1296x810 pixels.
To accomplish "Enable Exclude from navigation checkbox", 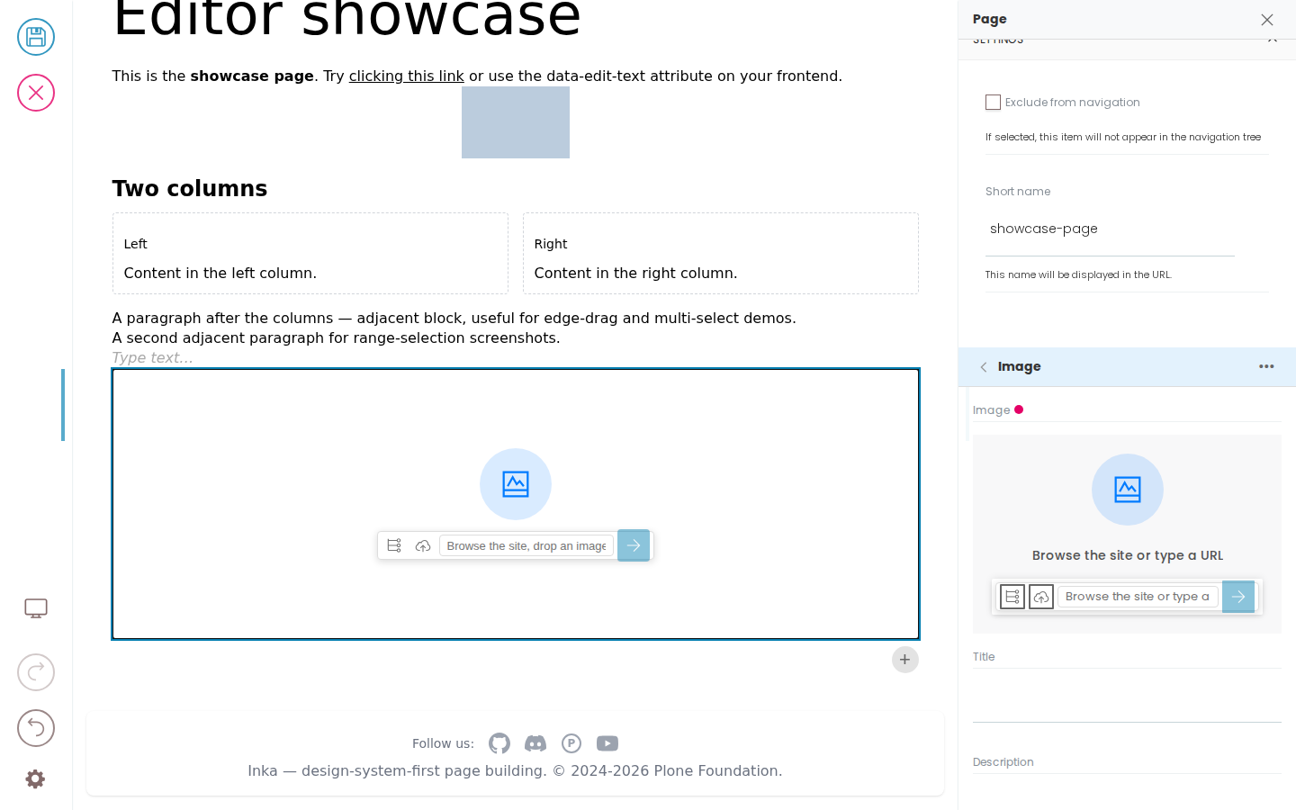I will pyautogui.click(x=993, y=103).
